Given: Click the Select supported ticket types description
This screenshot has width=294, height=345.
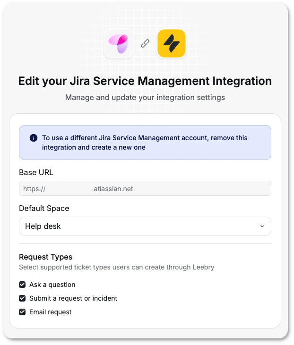Looking at the screenshot, I should click(117, 267).
